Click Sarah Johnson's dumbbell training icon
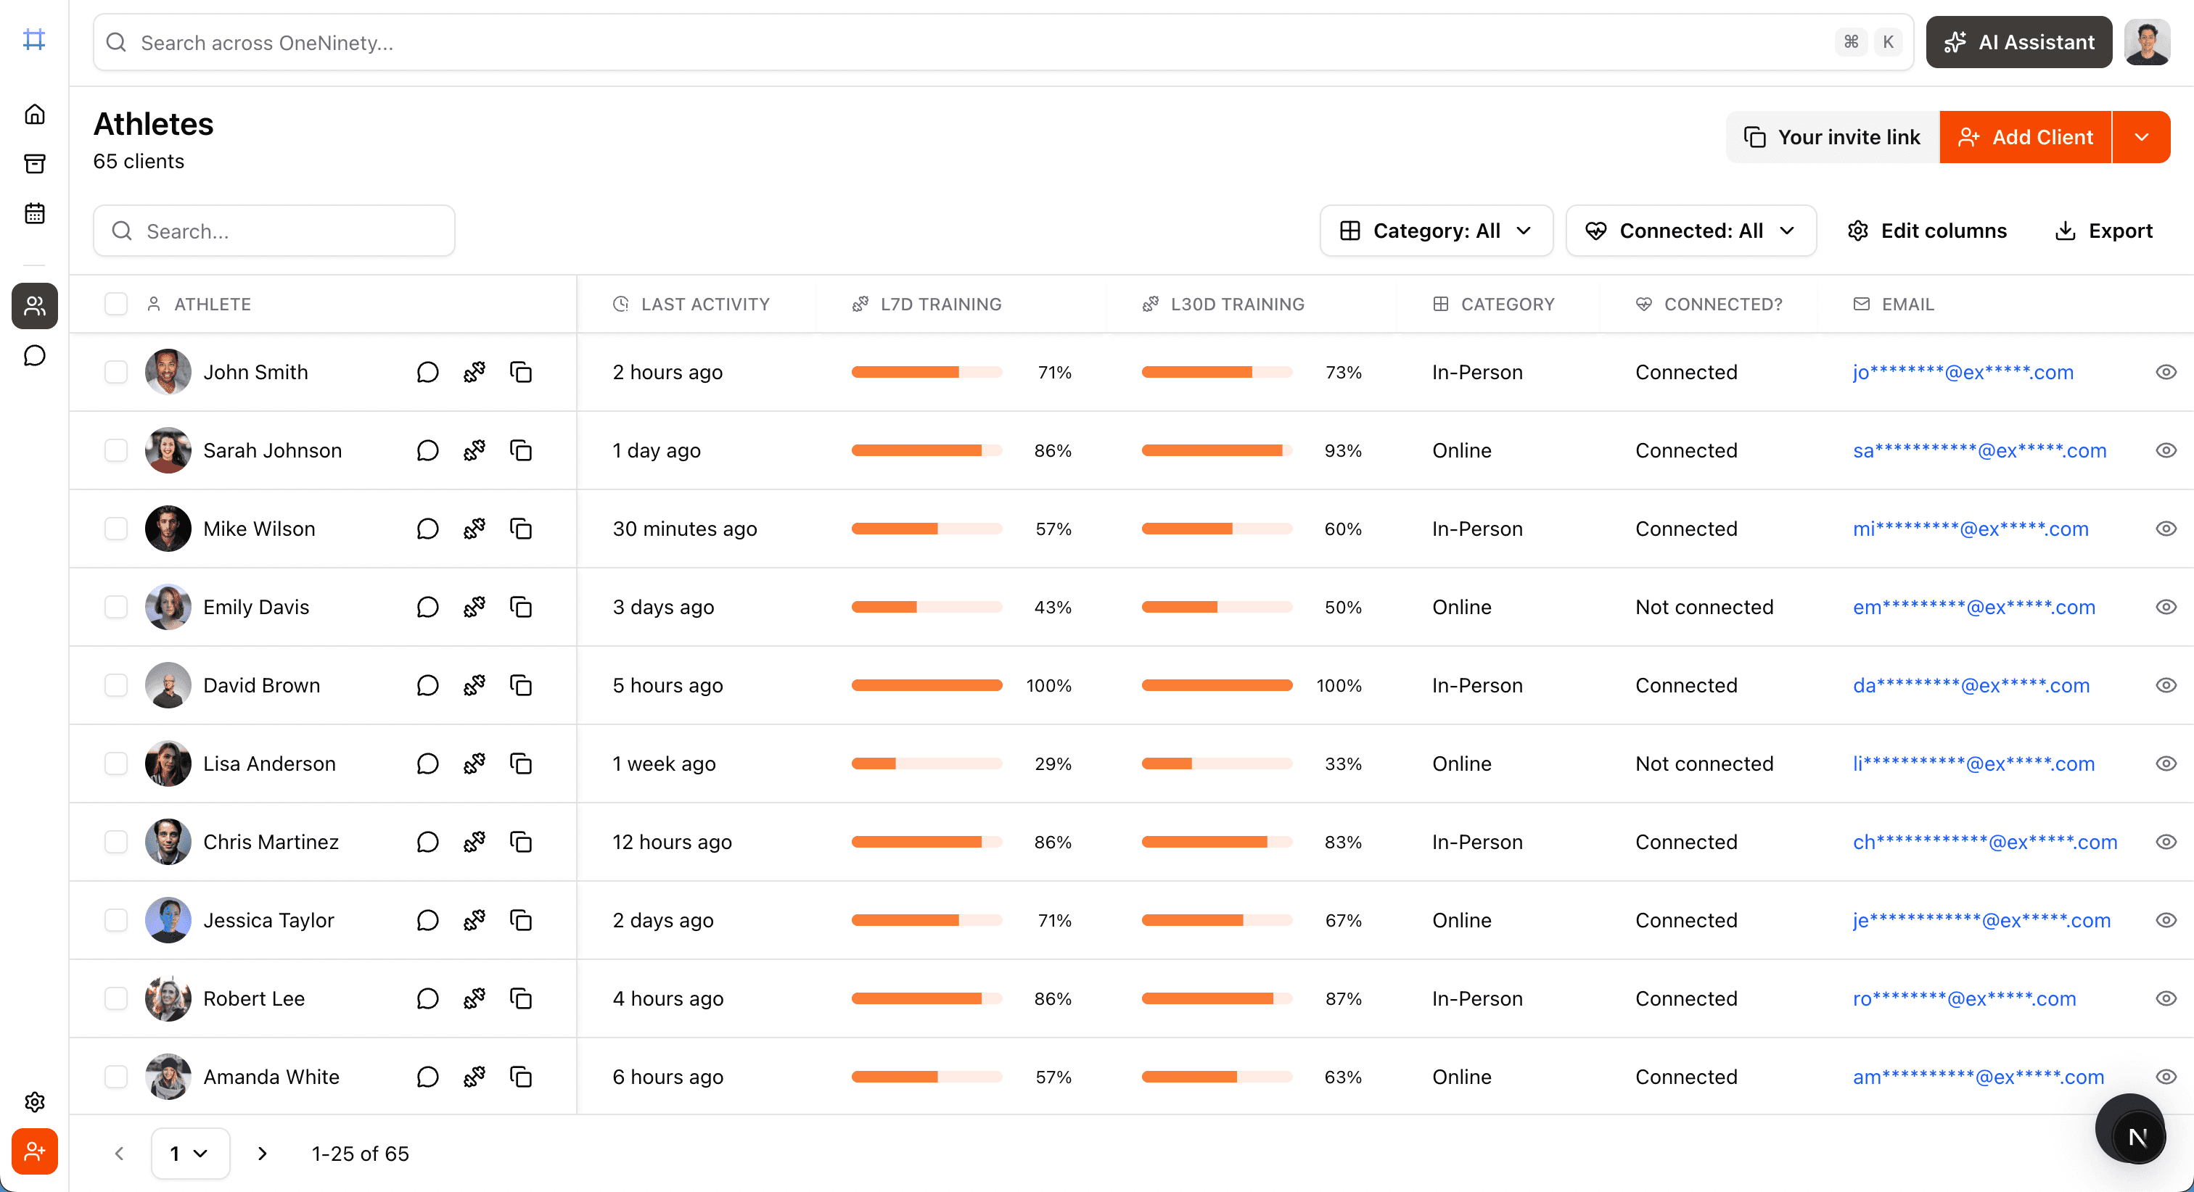The height and width of the screenshot is (1192, 2194). click(474, 450)
